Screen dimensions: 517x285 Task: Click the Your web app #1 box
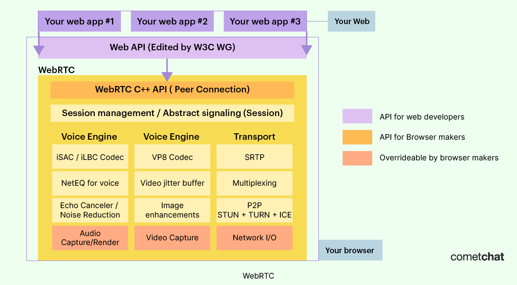click(x=79, y=21)
